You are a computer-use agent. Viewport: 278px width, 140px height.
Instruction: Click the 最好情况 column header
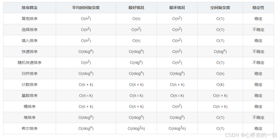(x=136, y=8)
